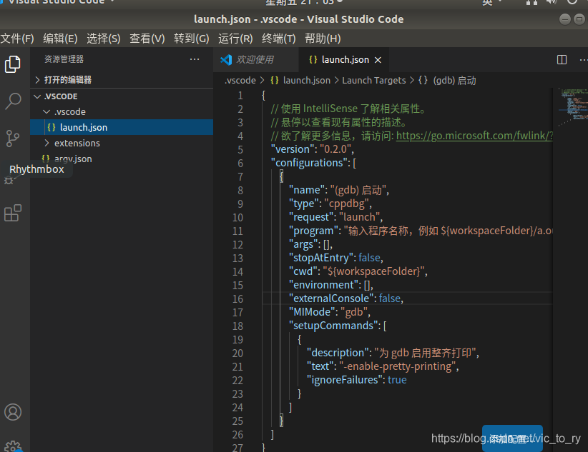588x452 pixels.
Task: Click the "ignoreFailures" key text
Action: 346,380
